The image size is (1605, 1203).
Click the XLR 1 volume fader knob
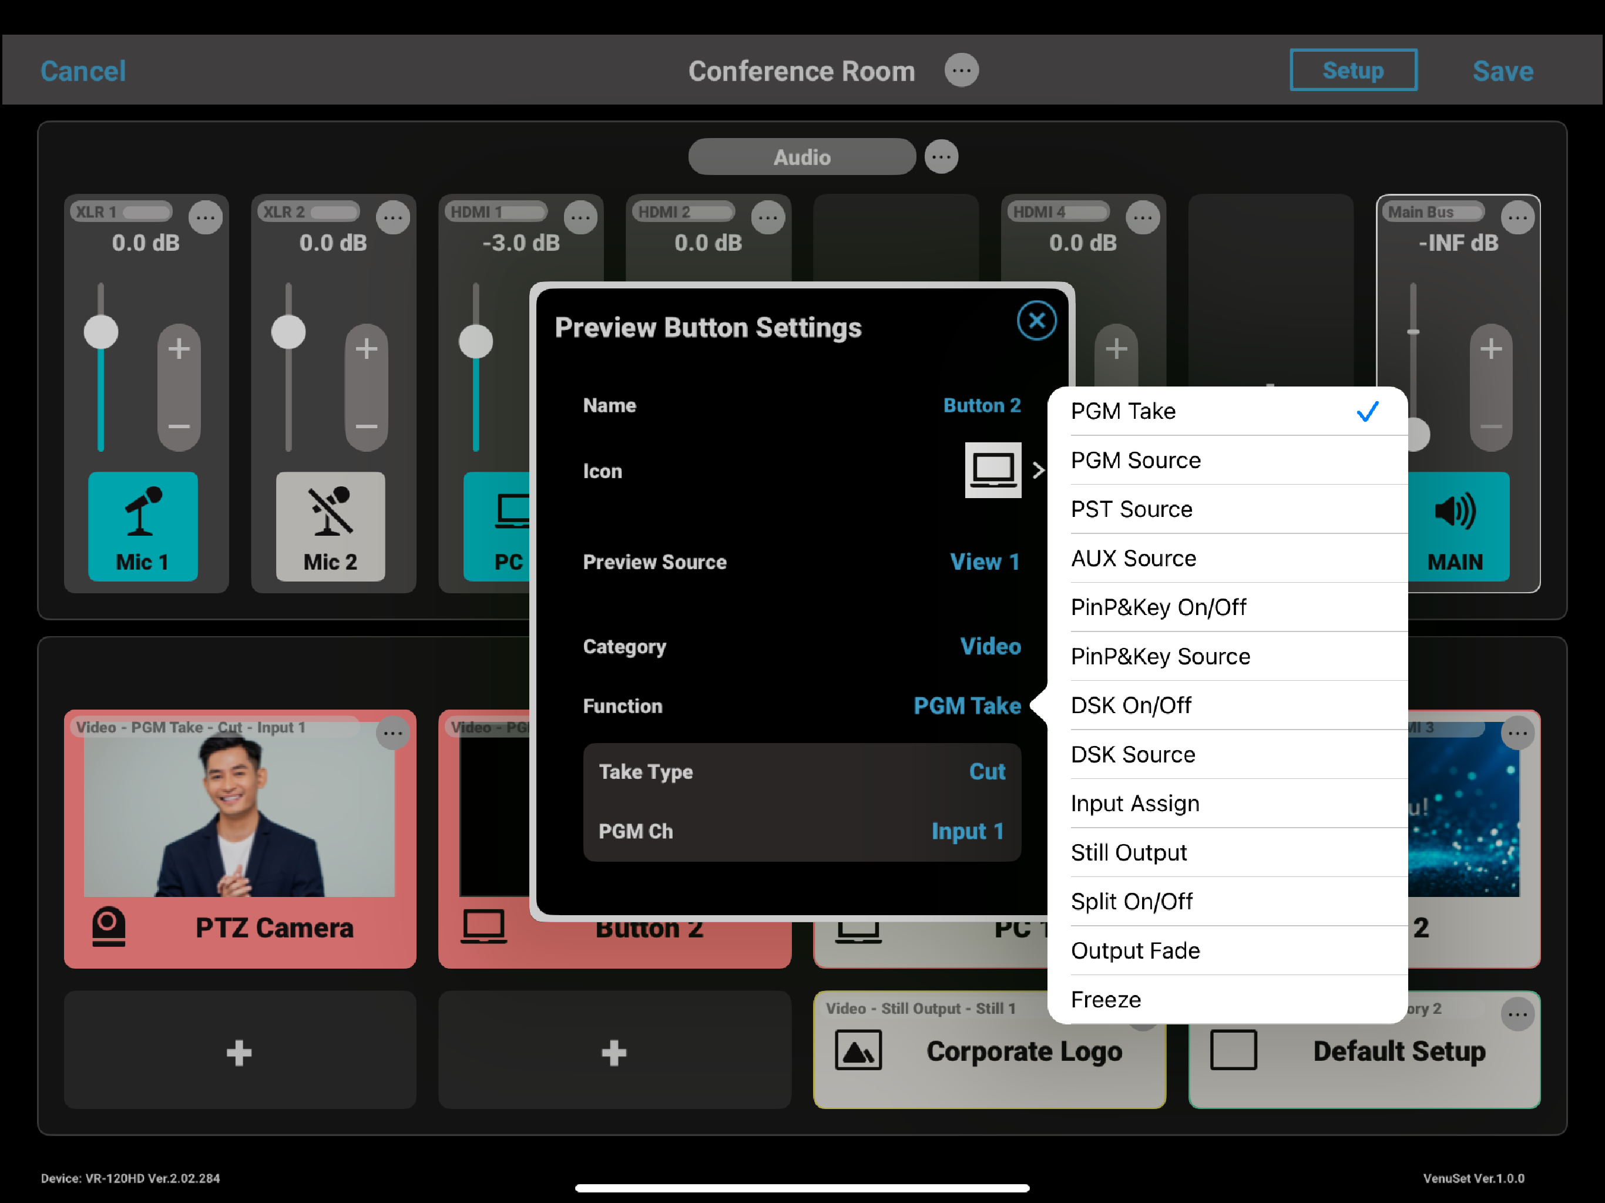(x=101, y=332)
